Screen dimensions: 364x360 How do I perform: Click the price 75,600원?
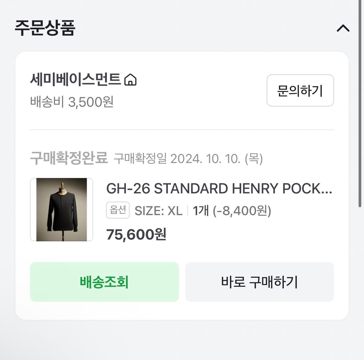point(136,234)
